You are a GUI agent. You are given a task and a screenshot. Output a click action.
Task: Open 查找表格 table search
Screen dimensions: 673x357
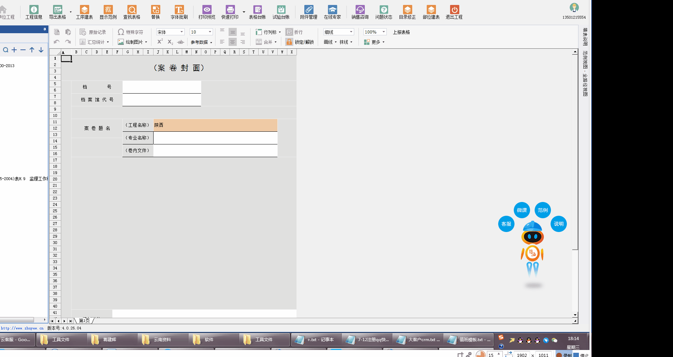point(132,12)
